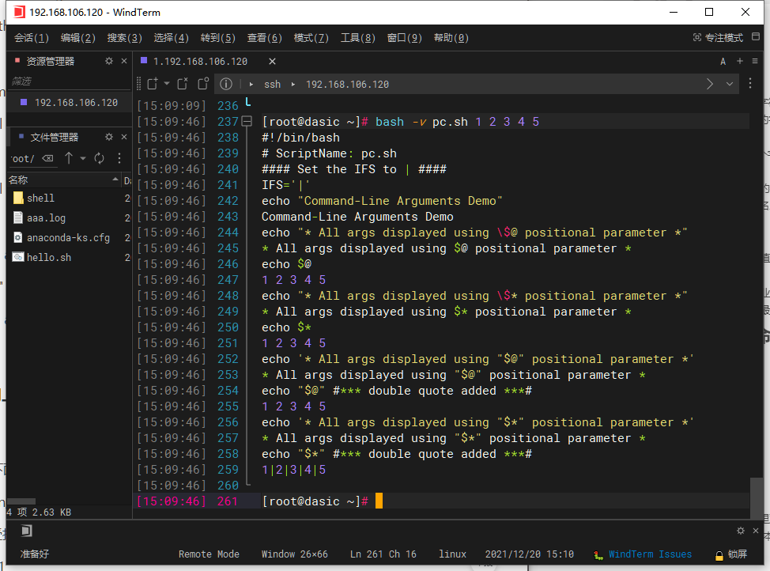Open the 工具(8) tools menu

[358, 38]
